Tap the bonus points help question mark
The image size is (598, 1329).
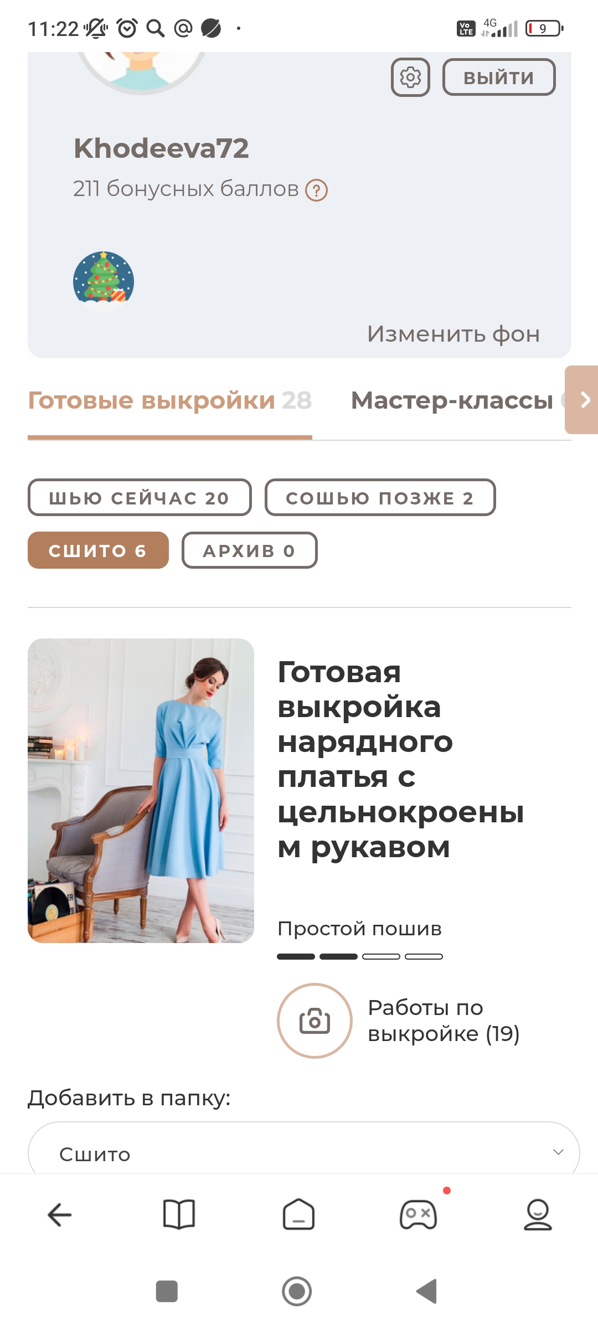click(x=317, y=190)
